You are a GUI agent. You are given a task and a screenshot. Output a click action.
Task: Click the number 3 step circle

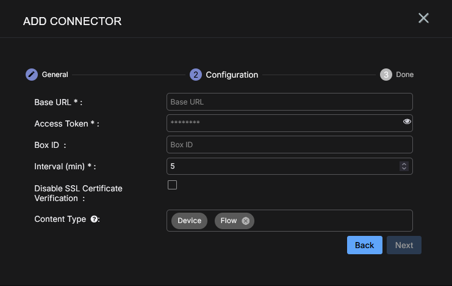tap(386, 75)
